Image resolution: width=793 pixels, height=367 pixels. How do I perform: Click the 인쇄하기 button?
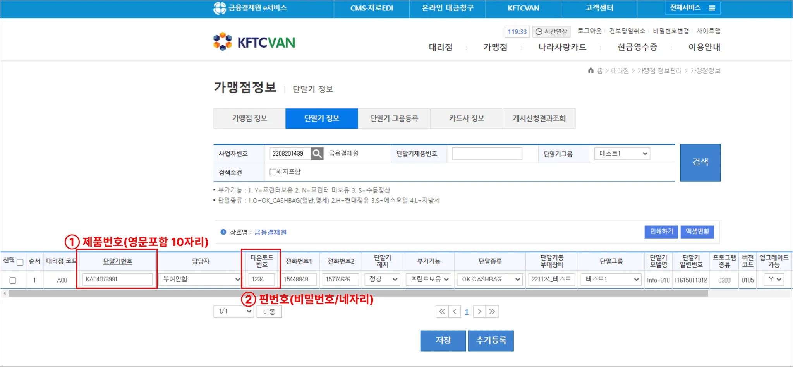(661, 232)
